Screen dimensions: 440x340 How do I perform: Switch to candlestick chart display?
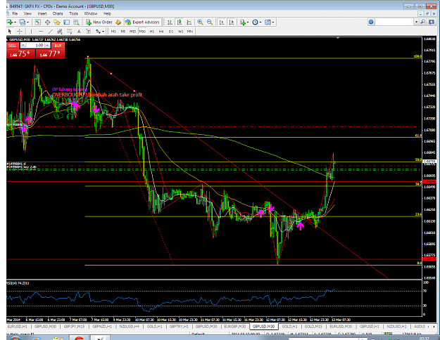[x=180, y=22]
